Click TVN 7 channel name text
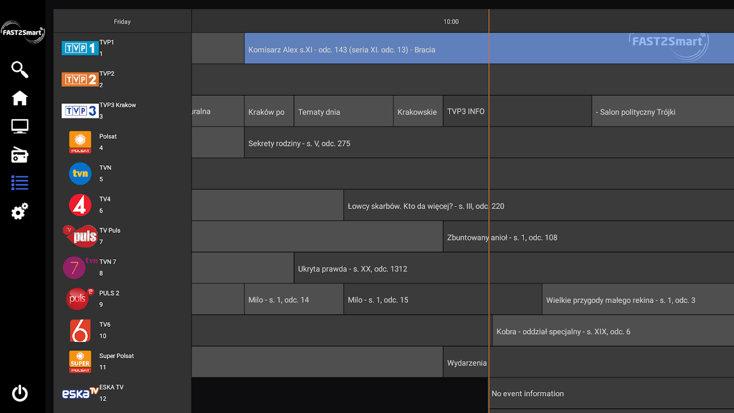Screen dimensions: 734x413 tap(108, 262)
